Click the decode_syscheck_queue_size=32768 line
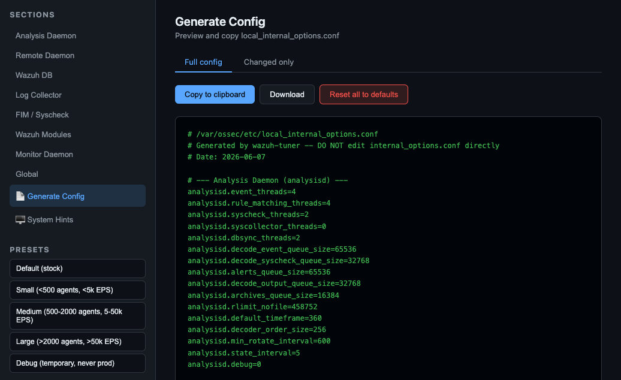Viewport: 621px width, 380px height. pyautogui.click(x=278, y=261)
